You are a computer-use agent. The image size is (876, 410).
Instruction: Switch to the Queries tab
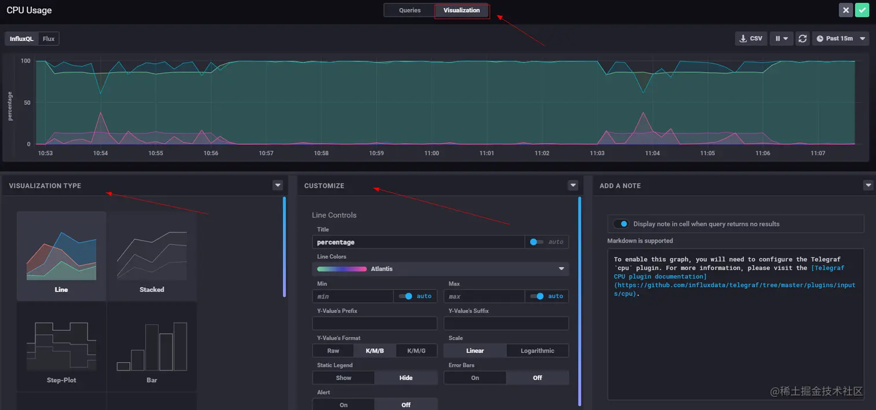click(410, 10)
